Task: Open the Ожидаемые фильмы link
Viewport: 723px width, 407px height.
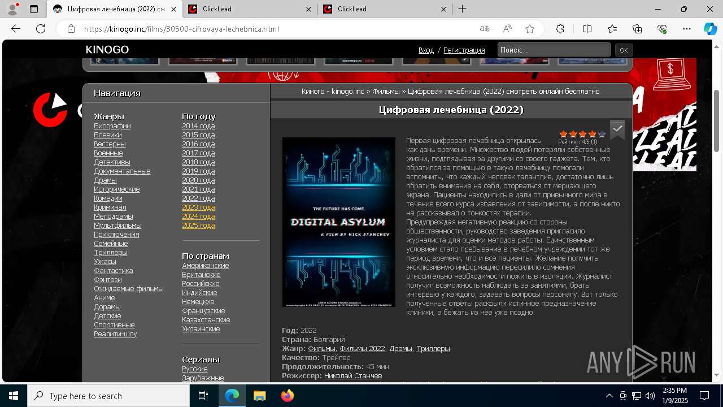Action: point(129,288)
